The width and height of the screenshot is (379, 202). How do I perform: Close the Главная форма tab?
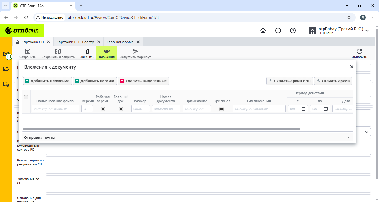[x=138, y=42]
